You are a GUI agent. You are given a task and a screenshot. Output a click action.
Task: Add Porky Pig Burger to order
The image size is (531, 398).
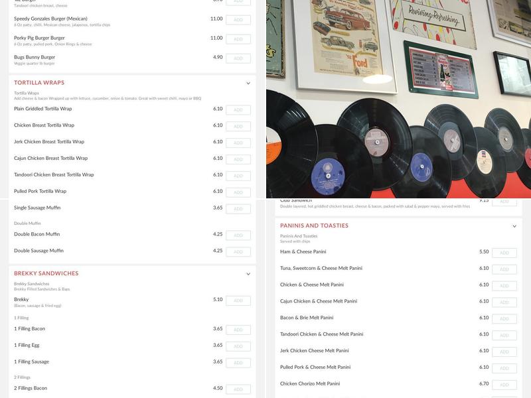[238, 39]
